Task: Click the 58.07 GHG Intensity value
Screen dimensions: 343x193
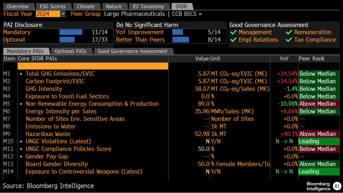Action: pyautogui.click(x=202, y=89)
